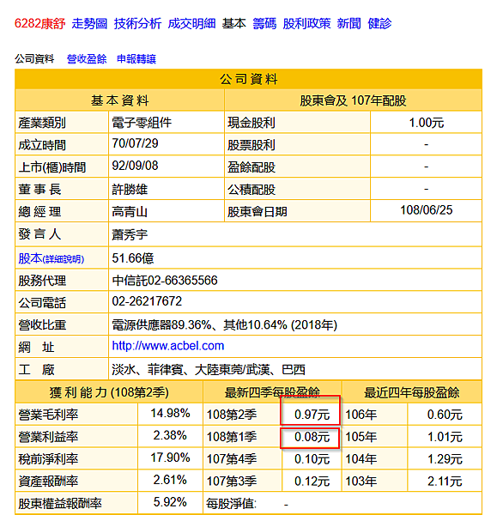The height and width of the screenshot is (515, 503).
Task: Click the 92/09/08 listing date value
Action: [x=135, y=166]
